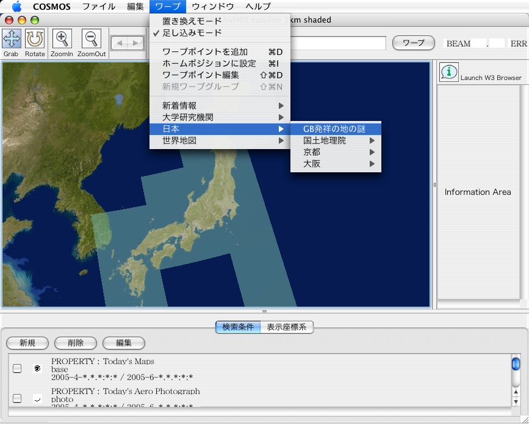Select the highlighted 日本 menu entry
Viewport: 529px width, 424px height.
click(x=220, y=129)
